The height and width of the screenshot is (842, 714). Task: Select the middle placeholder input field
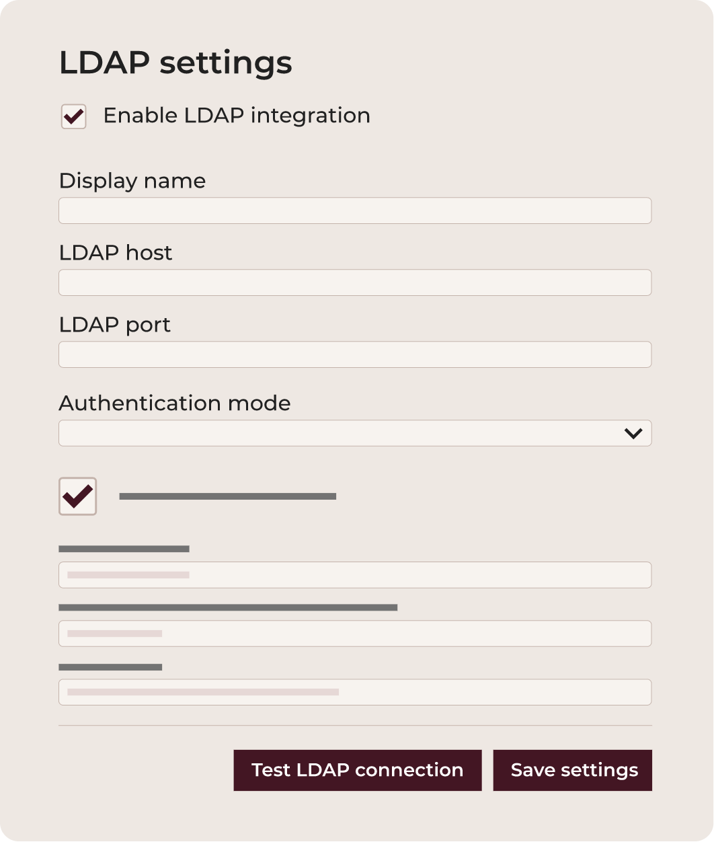point(355,633)
